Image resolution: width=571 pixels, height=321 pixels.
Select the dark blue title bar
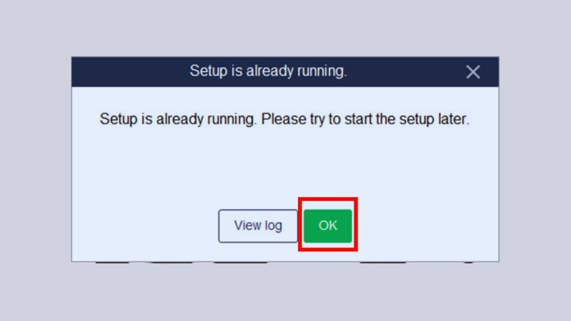[285, 72]
